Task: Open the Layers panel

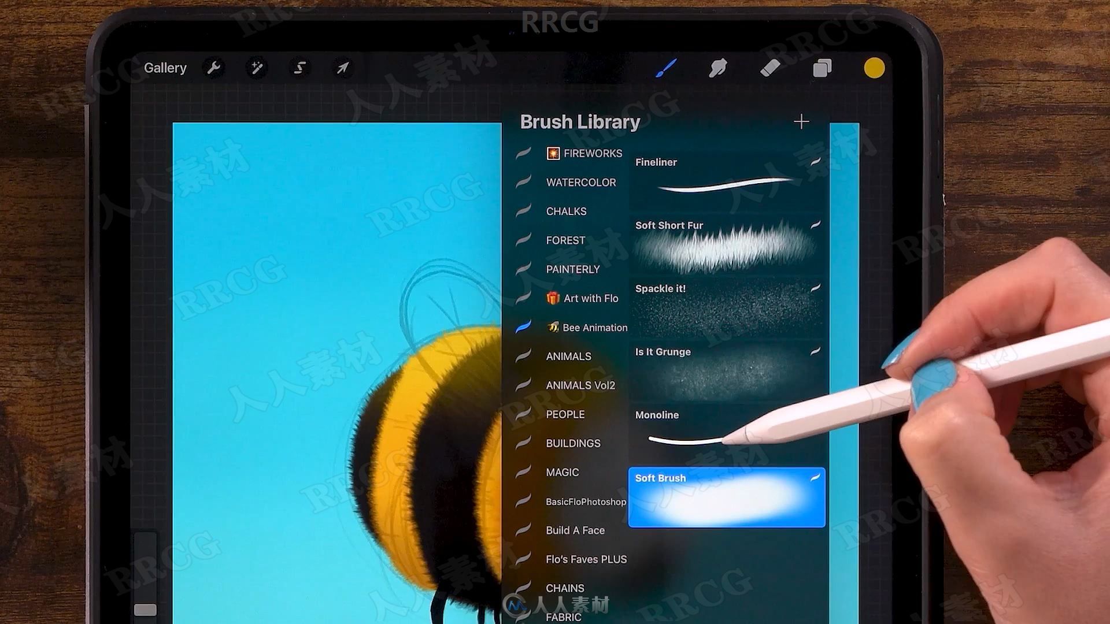Action: [x=822, y=68]
